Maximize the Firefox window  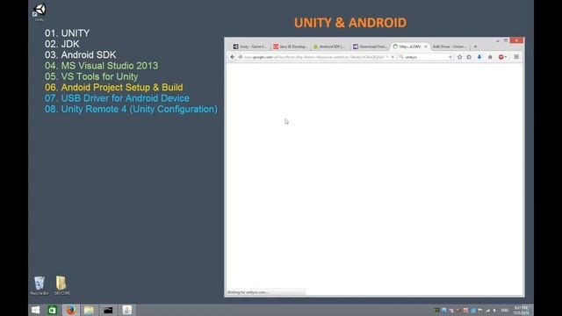[x=506, y=40]
